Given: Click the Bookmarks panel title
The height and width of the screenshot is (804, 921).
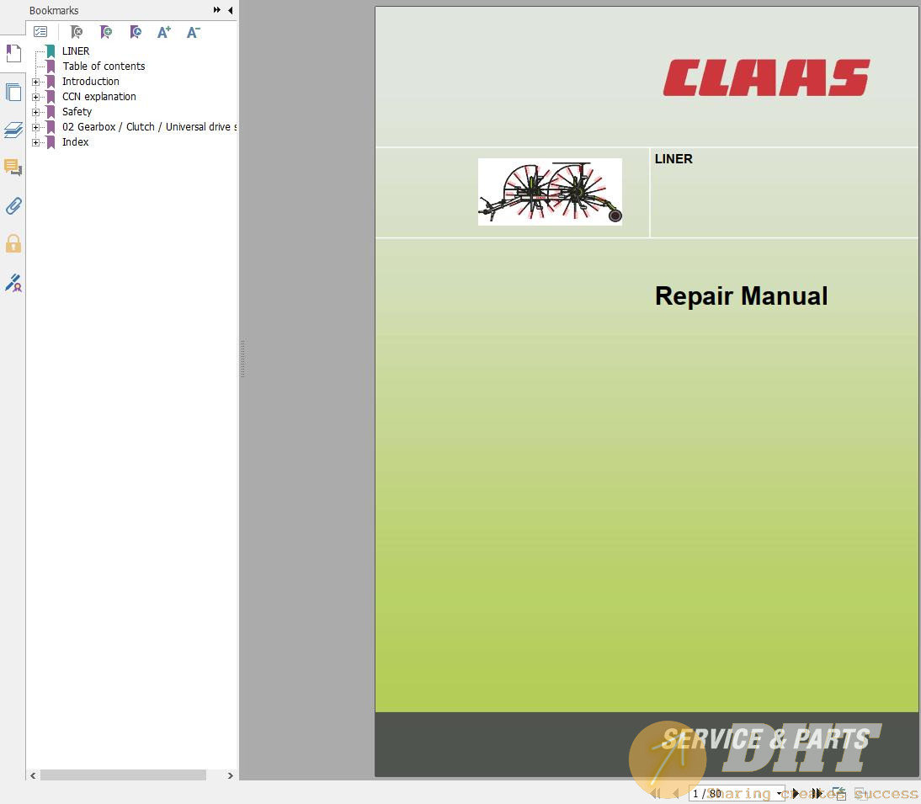Looking at the screenshot, I should (53, 11).
